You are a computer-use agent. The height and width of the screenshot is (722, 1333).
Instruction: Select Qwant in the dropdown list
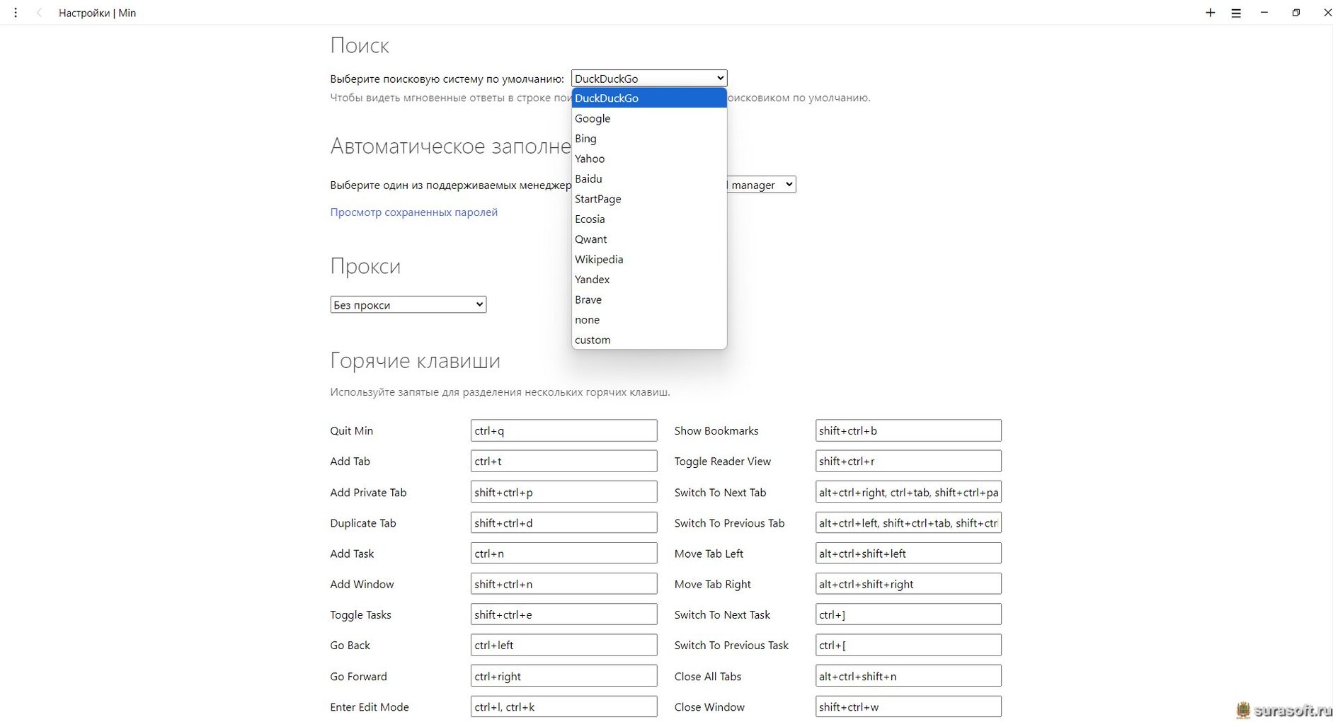point(649,239)
